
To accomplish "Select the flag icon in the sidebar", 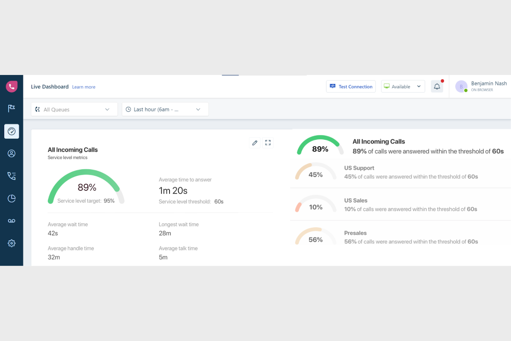I will [11, 108].
